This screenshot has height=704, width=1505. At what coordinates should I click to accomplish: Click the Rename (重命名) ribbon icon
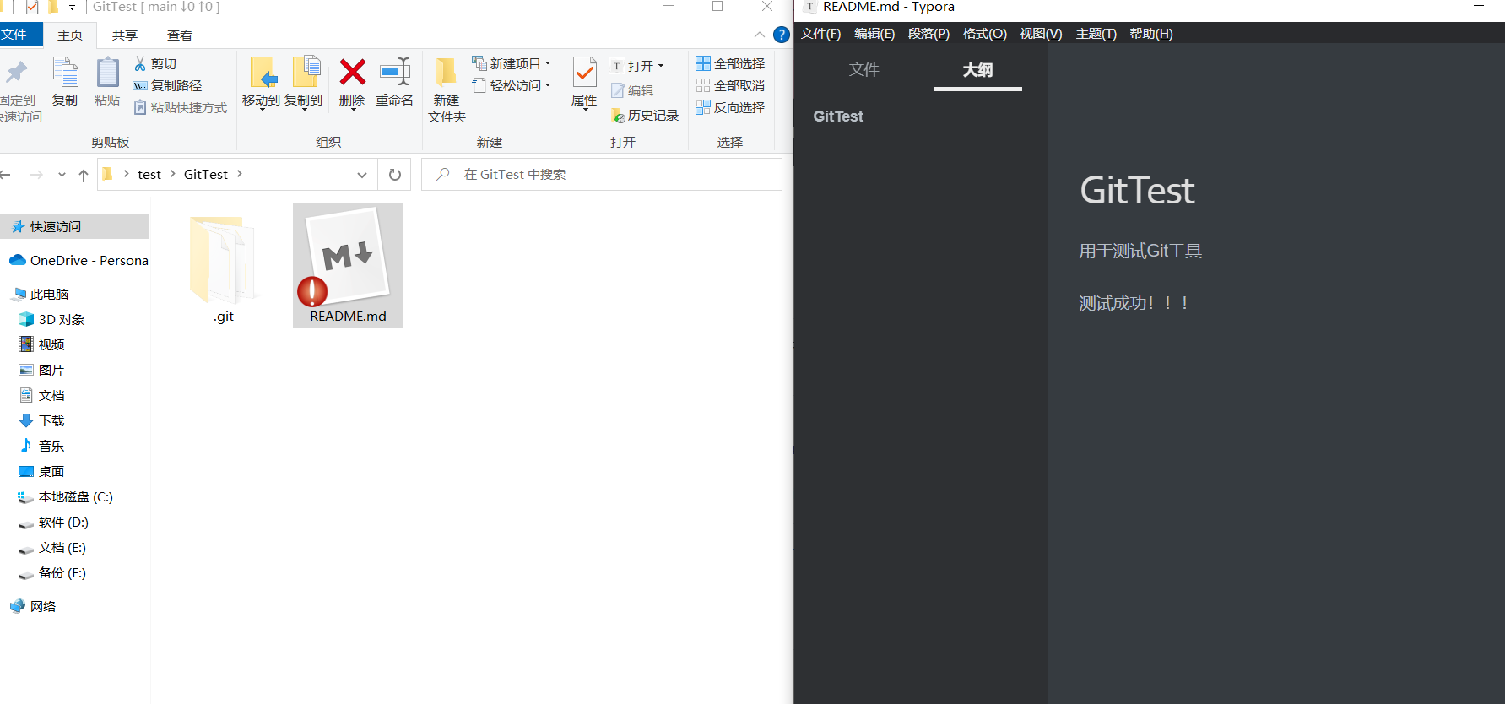[394, 73]
